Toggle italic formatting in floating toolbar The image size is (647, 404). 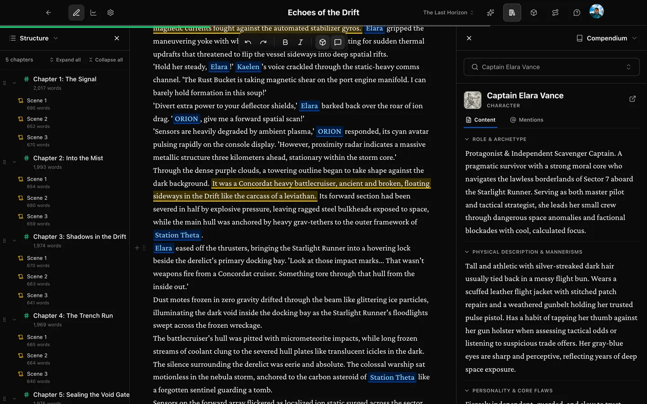[300, 42]
